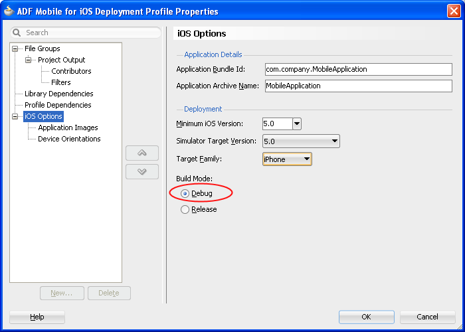Image resolution: width=465 pixels, height=332 pixels.
Task: Collapse the iOS Options node
Action: click(x=15, y=116)
